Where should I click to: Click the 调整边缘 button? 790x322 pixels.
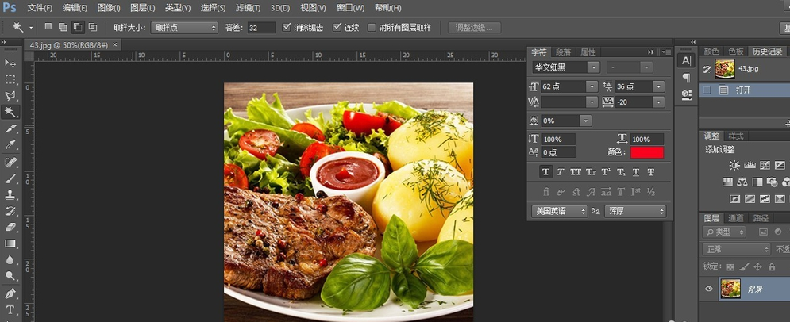point(475,27)
